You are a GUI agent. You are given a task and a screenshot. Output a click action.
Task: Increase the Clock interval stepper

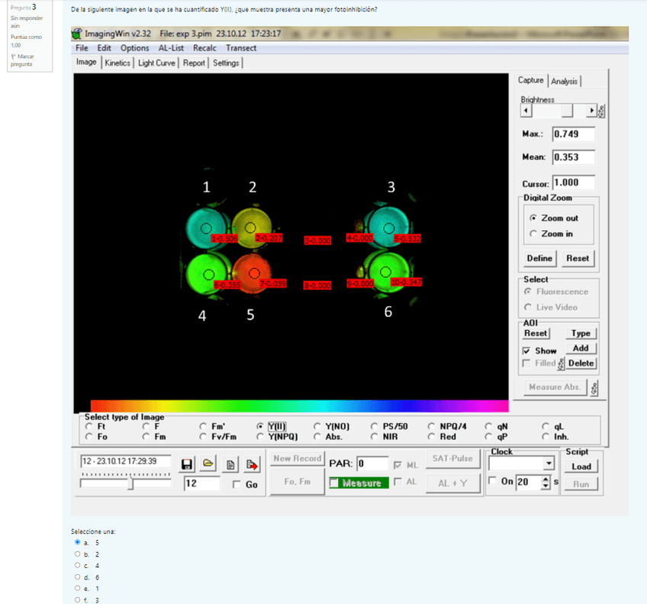pyautogui.click(x=544, y=478)
